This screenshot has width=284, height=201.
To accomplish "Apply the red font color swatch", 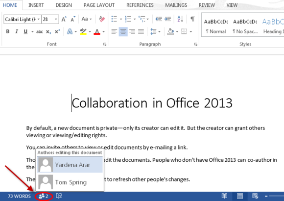I will pos(97,32).
